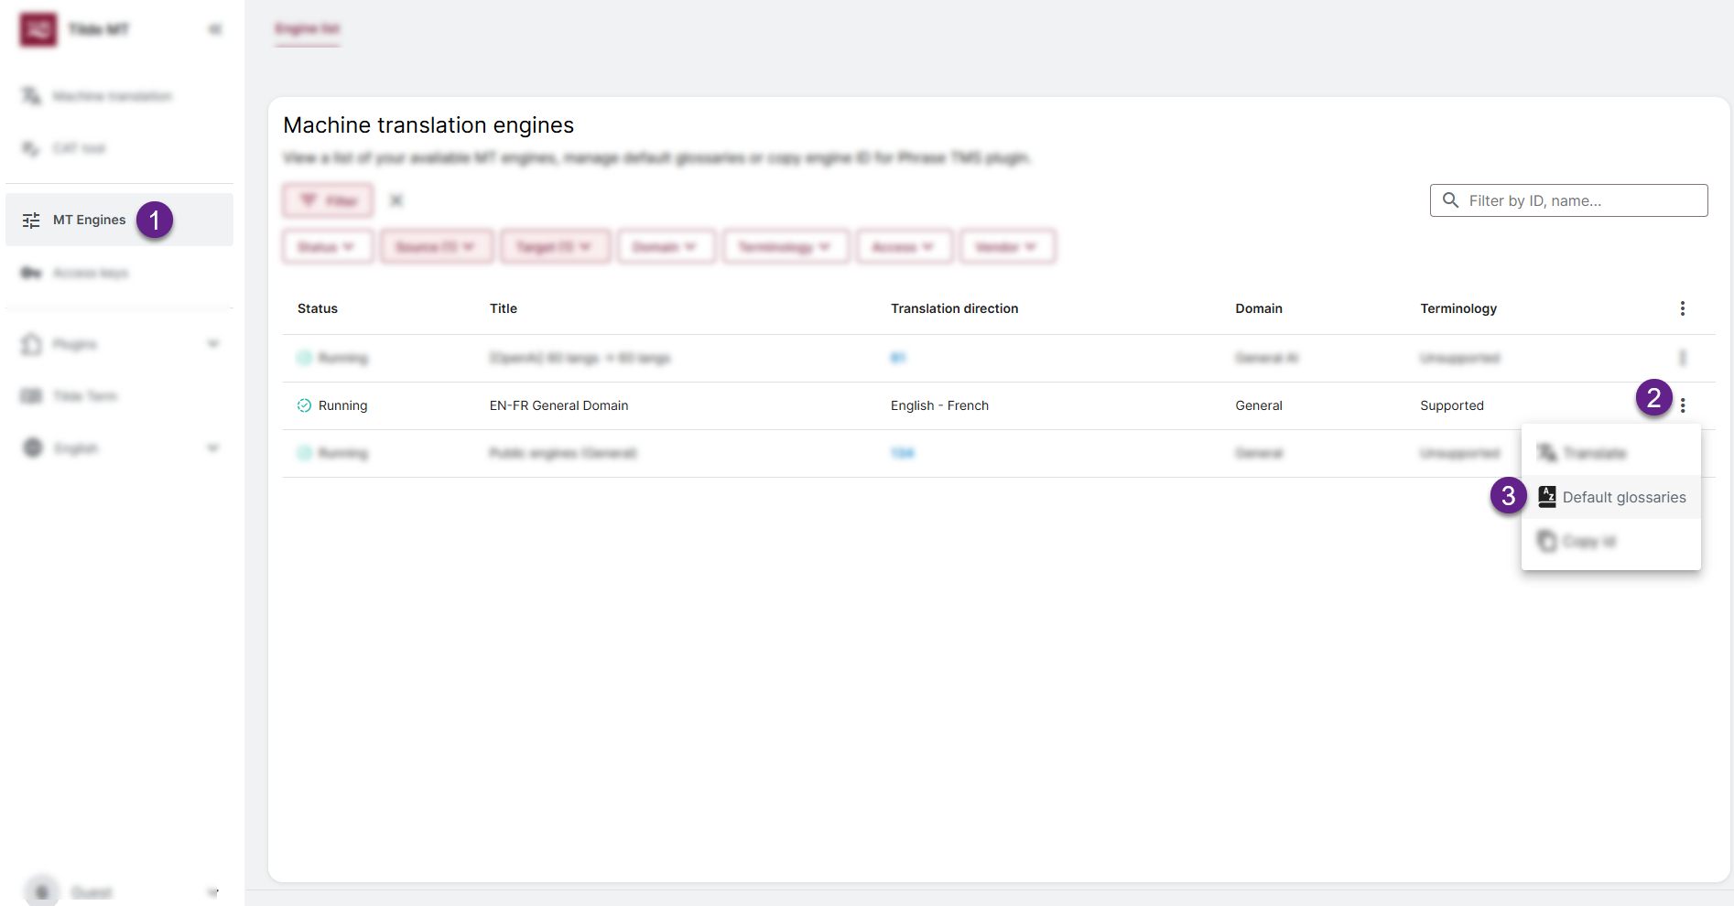Switch to the Engine list tab
1734x906 pixels.
point(308,28)
